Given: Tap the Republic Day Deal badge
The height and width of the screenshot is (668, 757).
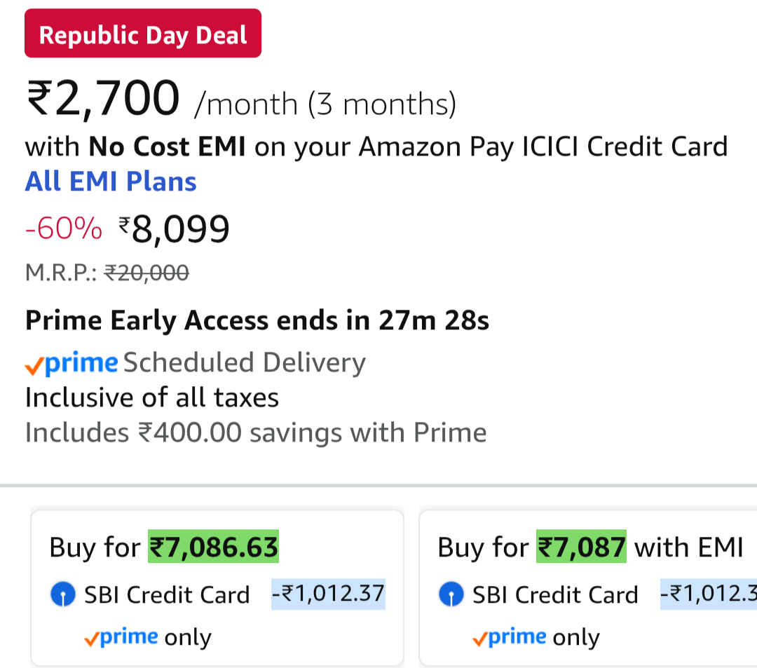Looking at the screenshot, I should click(143, 34).
